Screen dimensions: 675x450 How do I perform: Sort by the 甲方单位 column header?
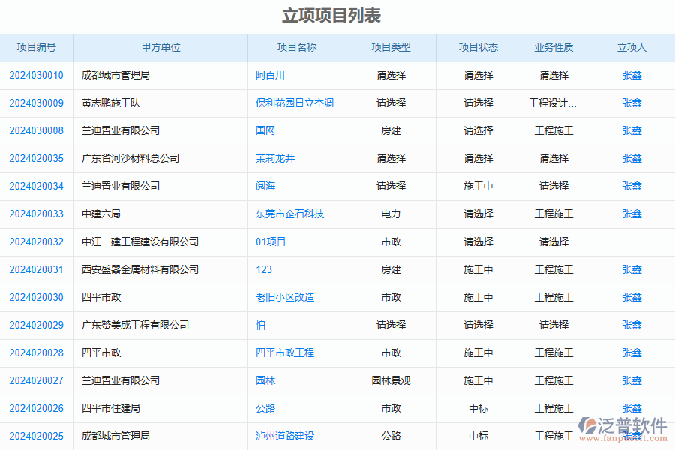click(161, 48)
